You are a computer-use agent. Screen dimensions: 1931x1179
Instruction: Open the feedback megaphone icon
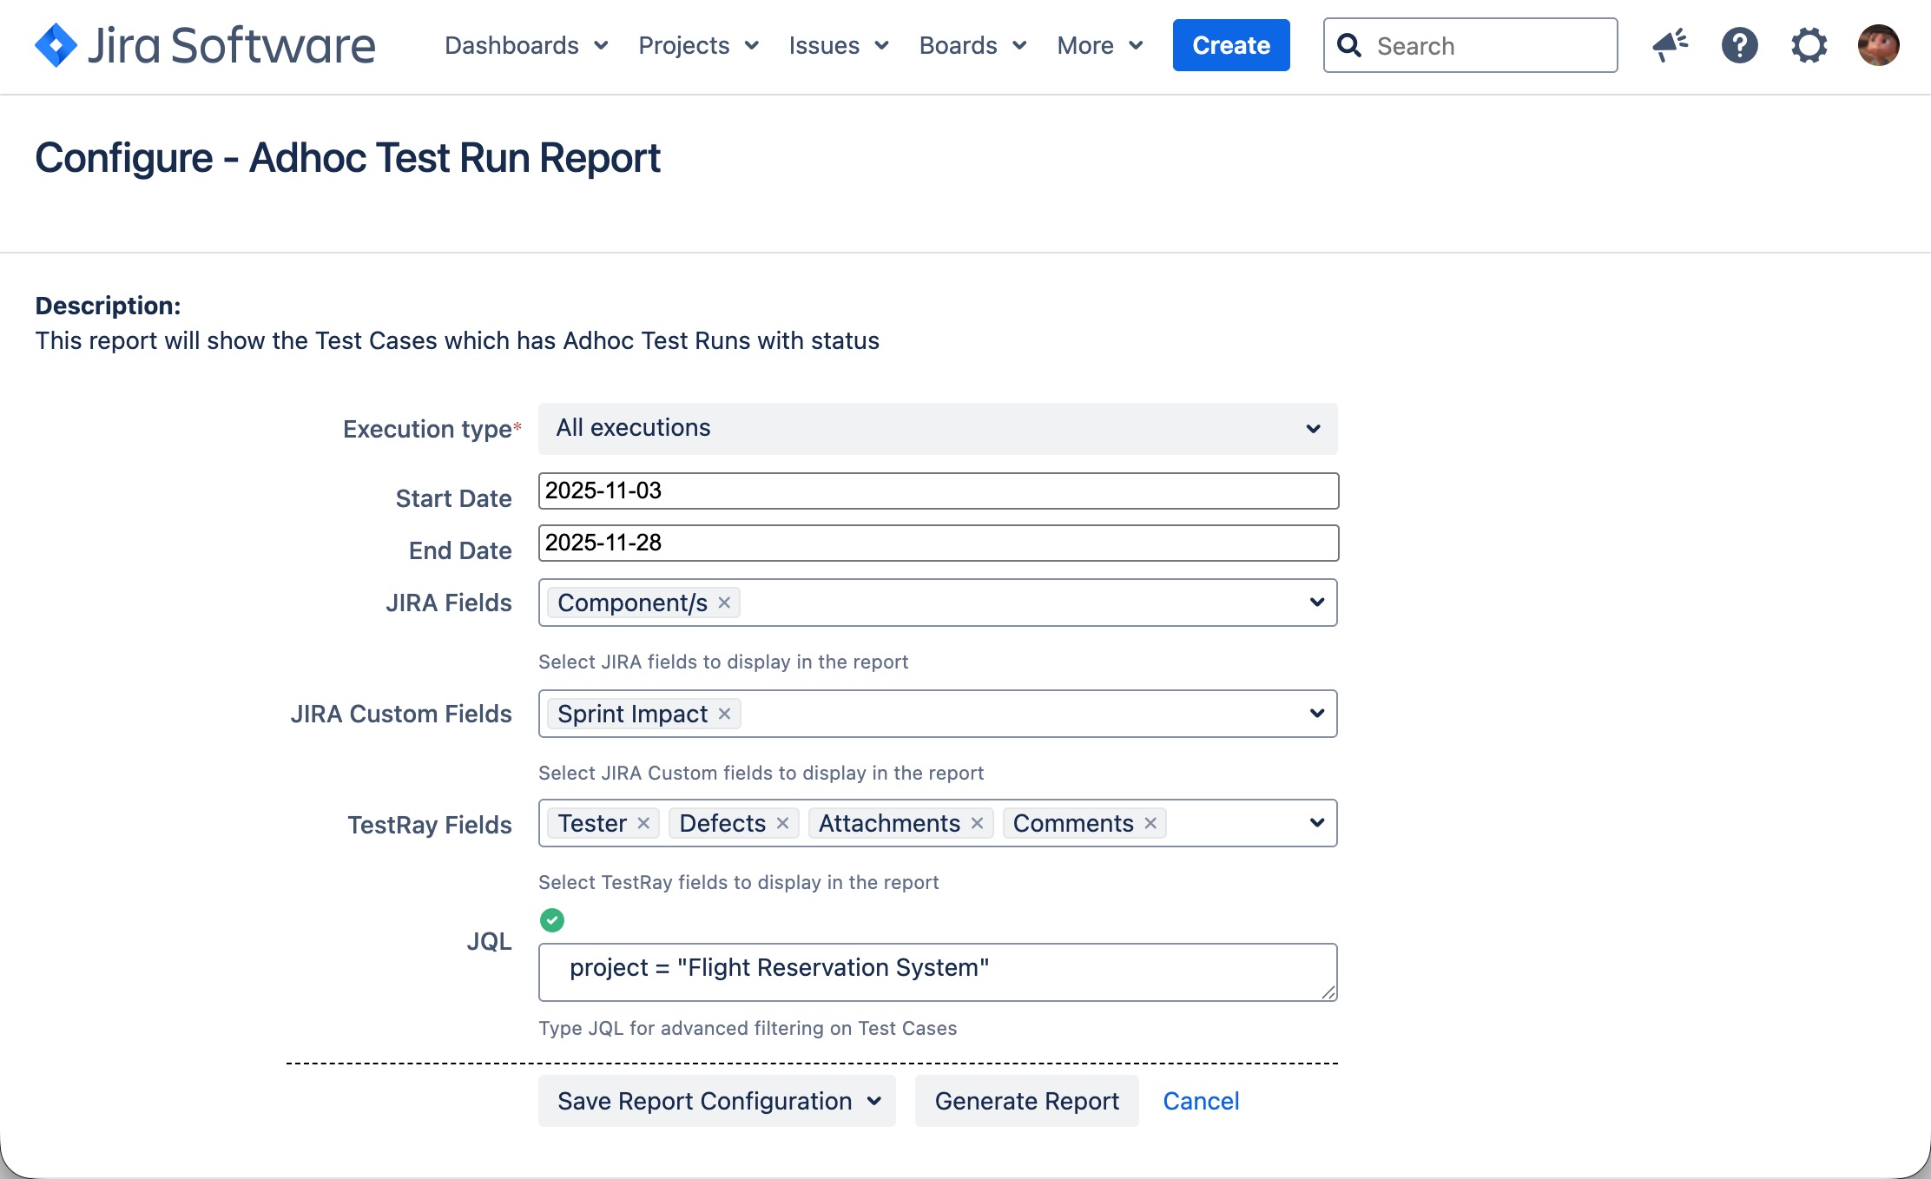coord(1670,45)
